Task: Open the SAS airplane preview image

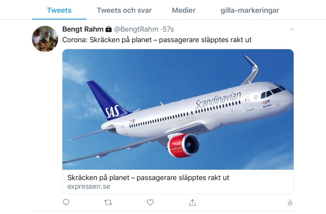Action: tap(178, 110)
